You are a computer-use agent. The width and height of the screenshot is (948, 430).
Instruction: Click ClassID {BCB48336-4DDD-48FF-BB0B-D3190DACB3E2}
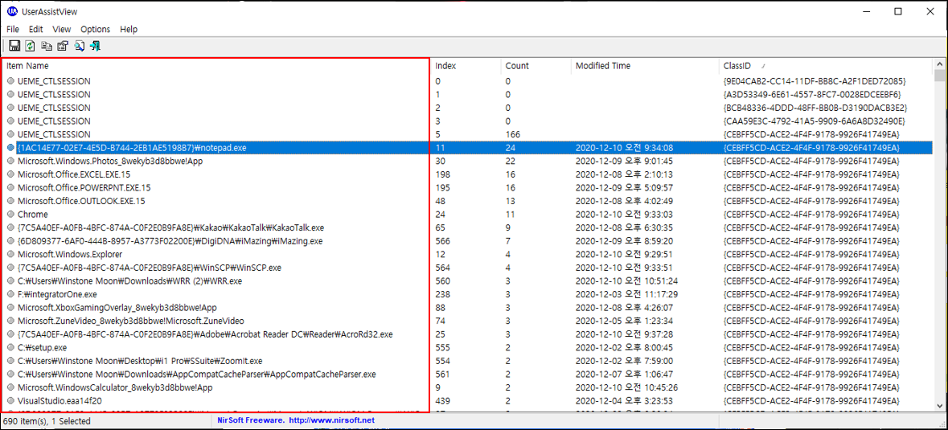click(815, 108)
